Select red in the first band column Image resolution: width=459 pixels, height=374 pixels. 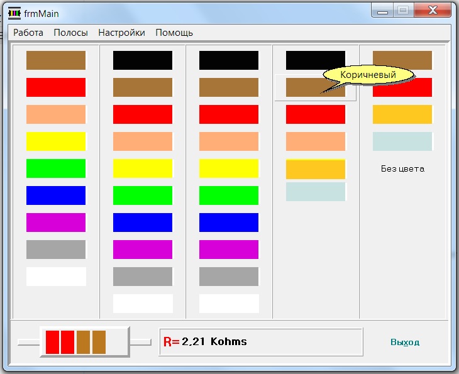point(56,87)
